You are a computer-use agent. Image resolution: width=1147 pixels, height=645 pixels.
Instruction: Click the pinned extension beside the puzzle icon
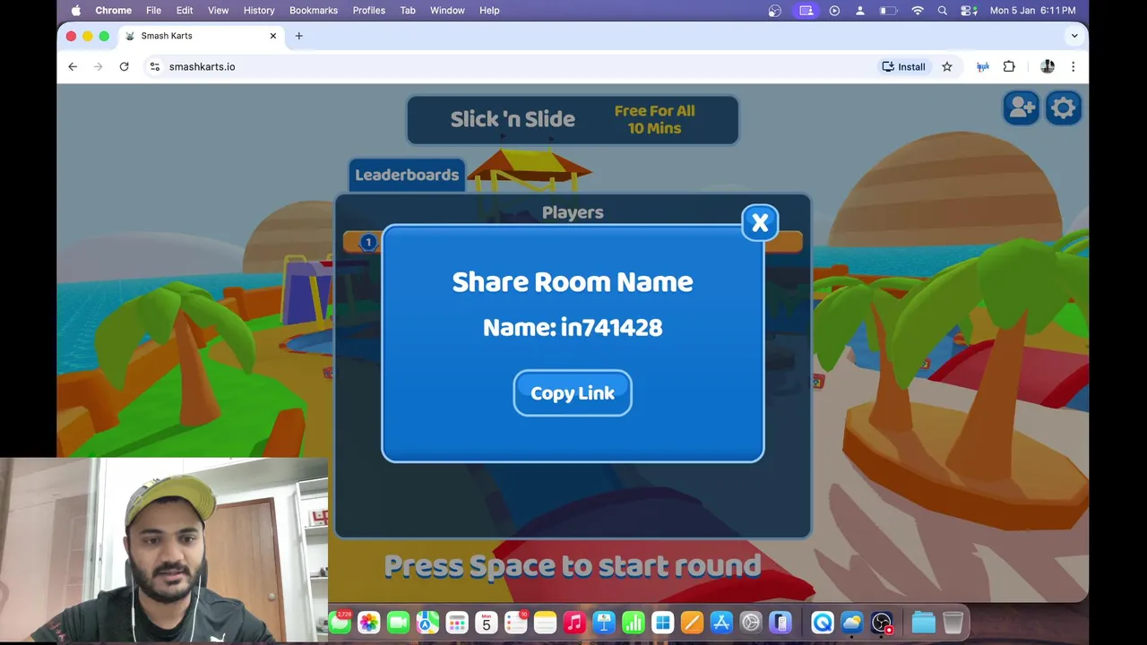tap(982, 66)
